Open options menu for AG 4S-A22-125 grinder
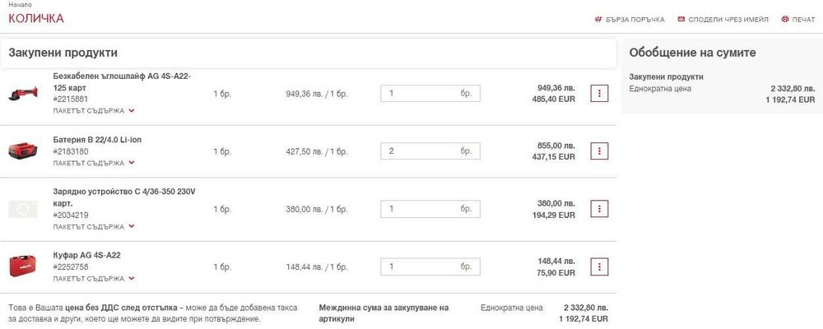The width and height of the screenshot is (823, 329). tap(599, 94)
